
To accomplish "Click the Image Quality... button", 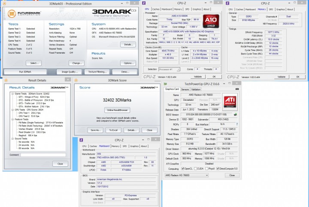I will 70,72.
